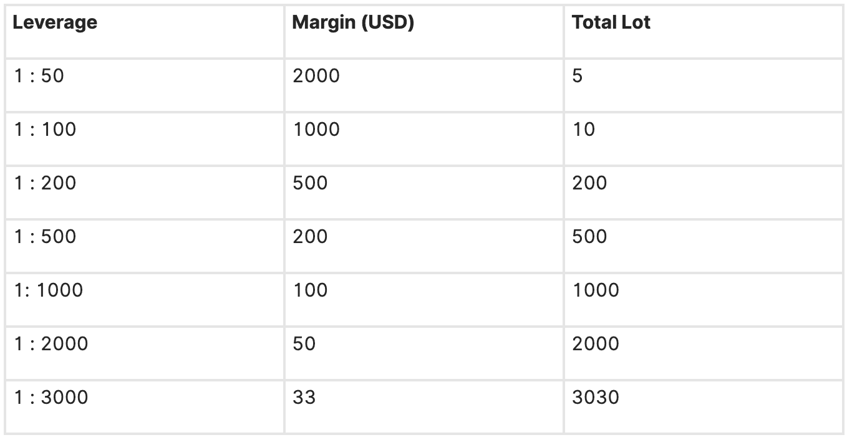Select the margin 100 cell
This screenshot has height=440, width=847.
(x=424, y=300)
